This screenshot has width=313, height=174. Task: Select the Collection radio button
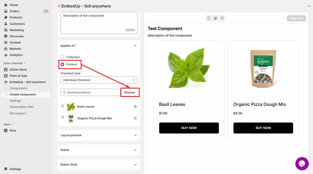pyautogui.click(x=62, y=57)
